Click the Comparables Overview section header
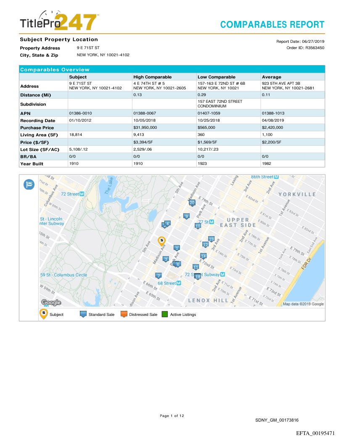The image size is (343, 443). tap(55, 70)
